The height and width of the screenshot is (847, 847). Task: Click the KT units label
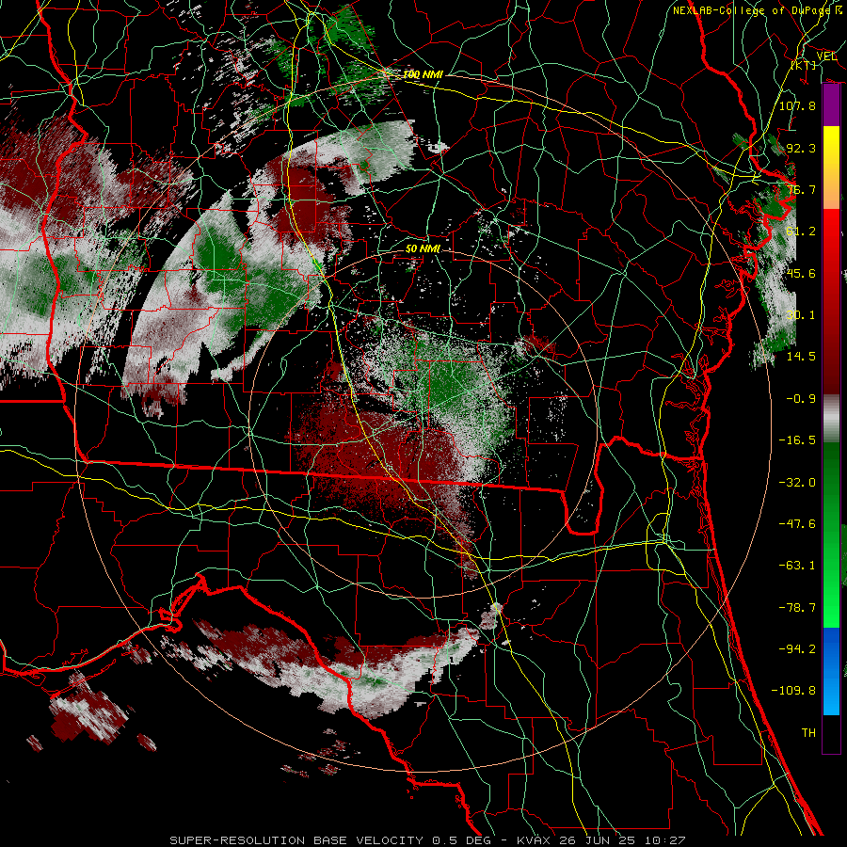(x=804, y=65)
